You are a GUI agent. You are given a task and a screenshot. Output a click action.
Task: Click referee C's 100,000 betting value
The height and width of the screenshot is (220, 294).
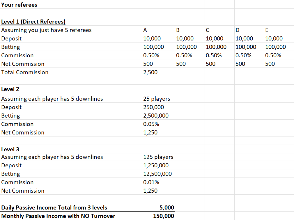pyautogui.click(x=216, y=47)
